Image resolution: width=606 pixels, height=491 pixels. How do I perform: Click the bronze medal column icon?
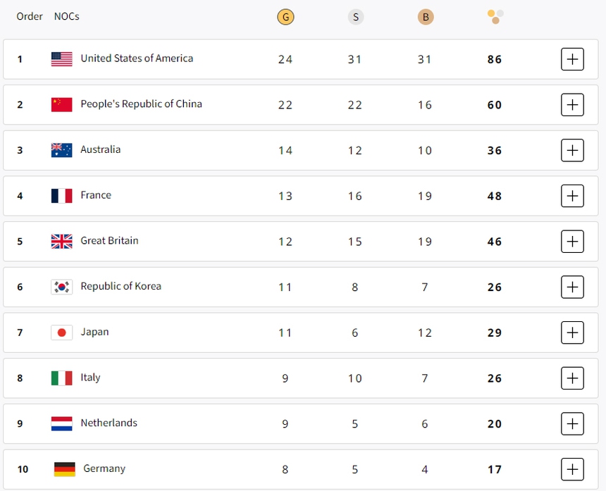click(x=425, y=16)
